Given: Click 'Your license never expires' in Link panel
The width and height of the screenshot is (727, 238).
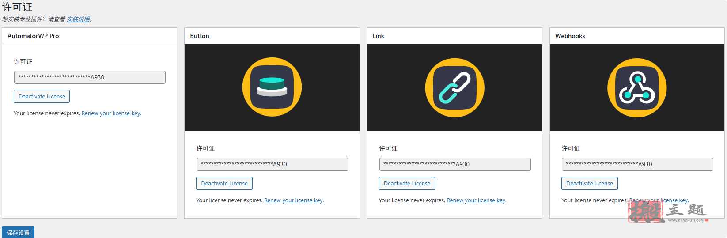Looking at the screenshot, I should (x=412, y=200).
